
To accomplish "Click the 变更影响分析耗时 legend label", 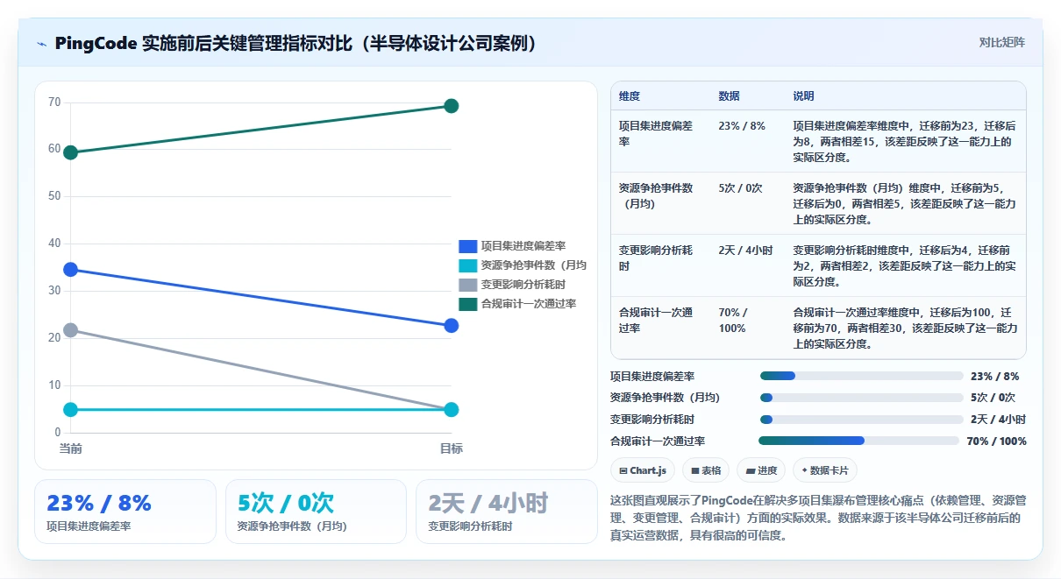I will click(523, 285).
